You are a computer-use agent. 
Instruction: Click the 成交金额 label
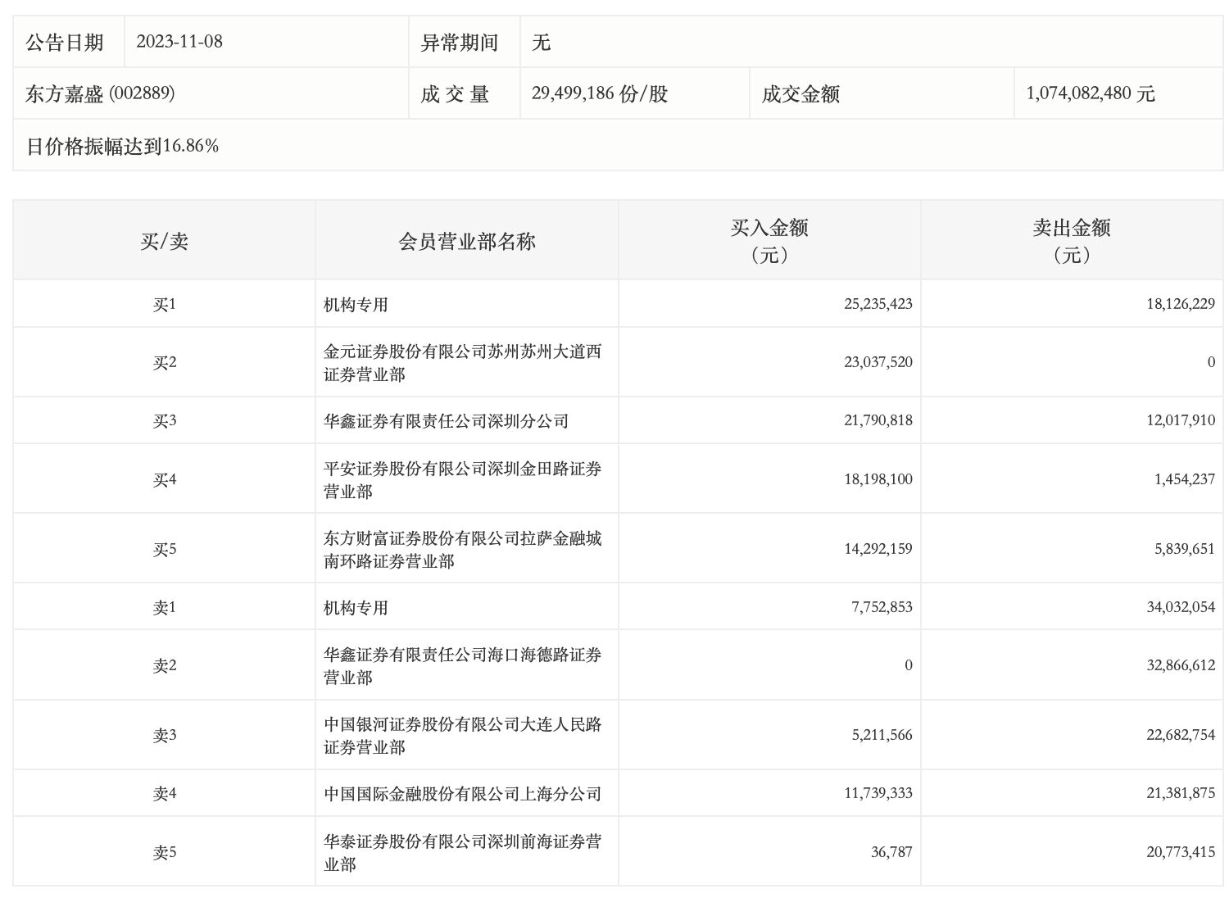click(800, 93)
